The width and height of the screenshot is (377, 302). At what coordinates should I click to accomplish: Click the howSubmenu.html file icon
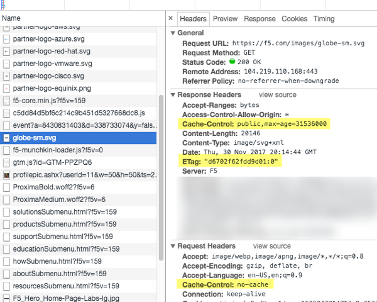point(6,261)
